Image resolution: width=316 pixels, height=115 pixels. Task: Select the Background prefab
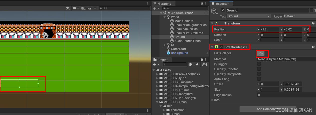tap(179, 53)
